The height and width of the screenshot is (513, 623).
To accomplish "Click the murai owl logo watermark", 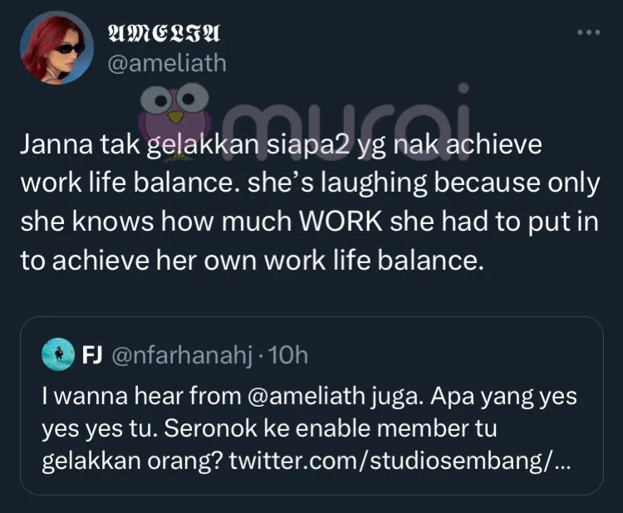I will click(174, 115).
